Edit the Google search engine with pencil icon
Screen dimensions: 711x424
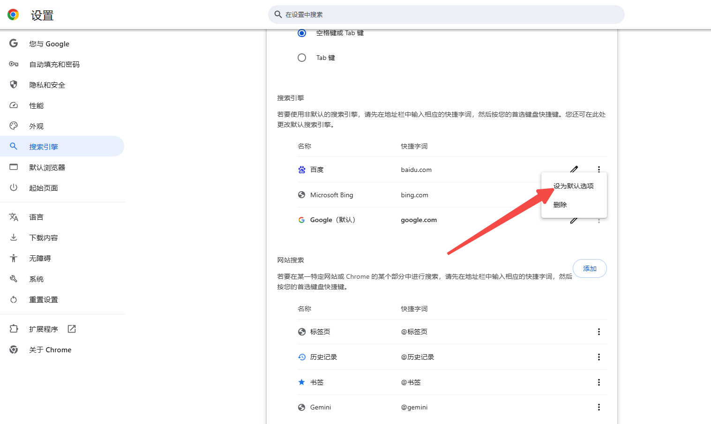click(574, 220)
